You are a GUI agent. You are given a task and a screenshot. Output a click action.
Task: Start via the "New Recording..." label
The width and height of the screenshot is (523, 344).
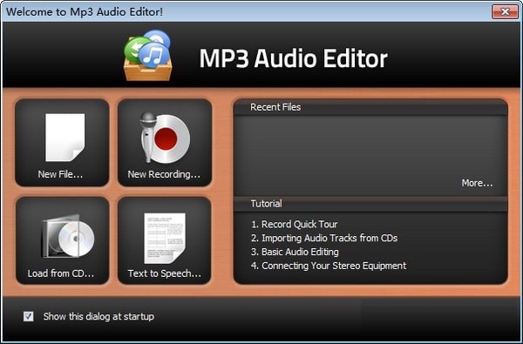tap(164, 174)
